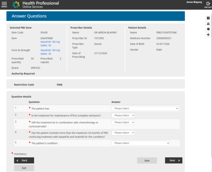
Task: Open the Form & Strength dasatinib link
Action: point(50,52)
